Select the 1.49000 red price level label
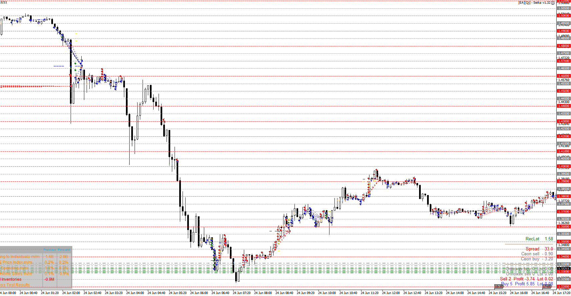This screenshot has height=296, width=571. pyautogui.click(x=564, y=31)
